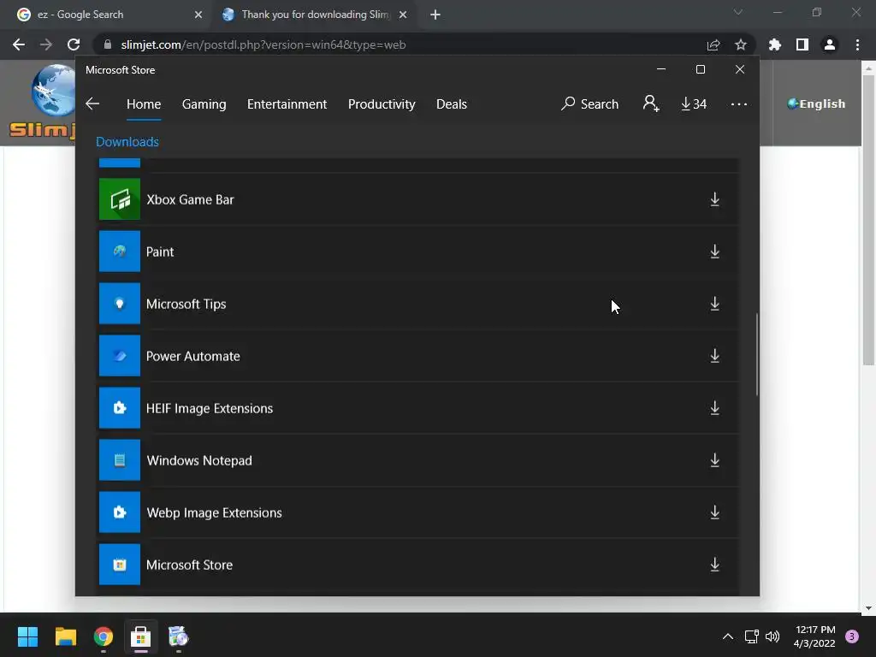Viewport: 876px width, 657px height.
Task: Open the Paint app tile icon
Action: click(x=120, y=252)
